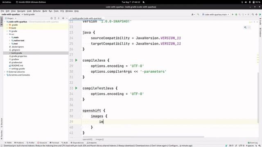Open the Event Log in status bar
The image size is (262, 147).
(253, 143)
